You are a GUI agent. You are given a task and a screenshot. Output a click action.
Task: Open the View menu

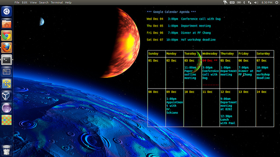33,3
